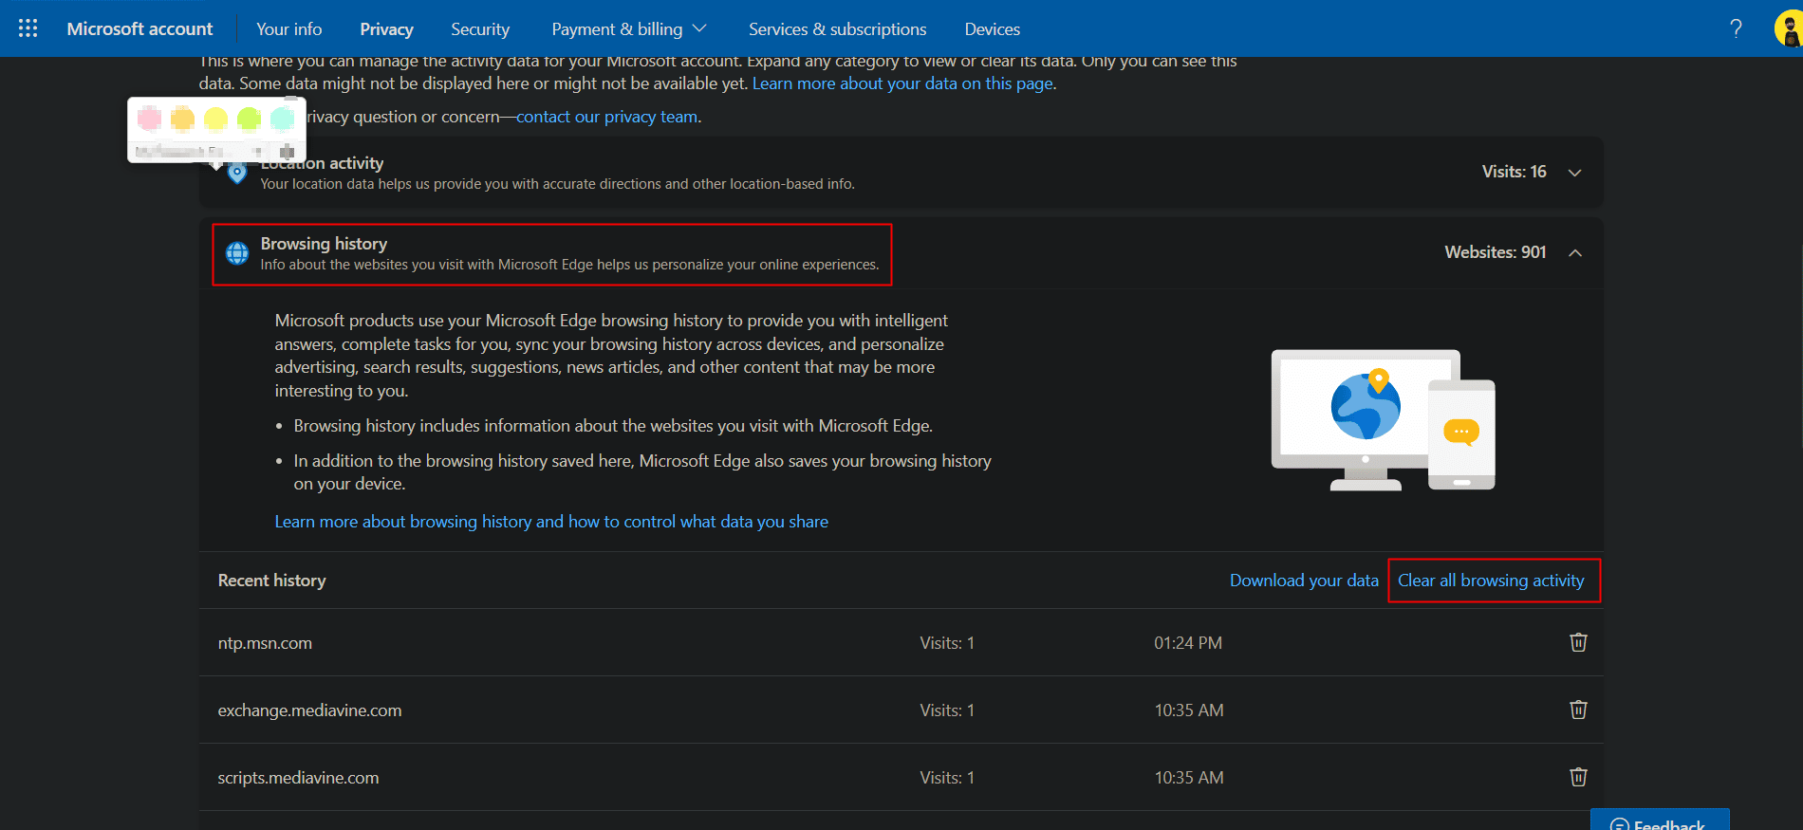Open the Privacy tab

[386, 28]
